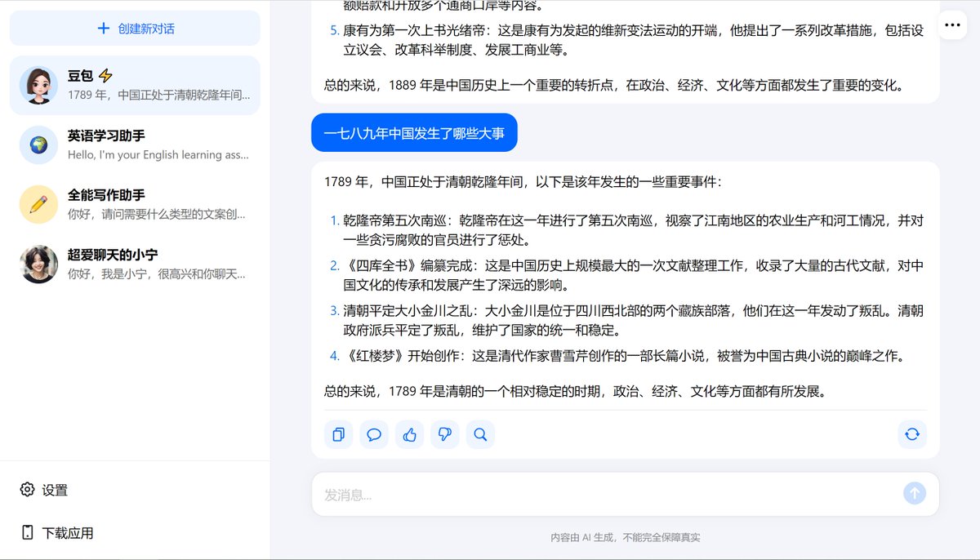
Task: Dislike the response with the thumbs-down icon
Action: click(x=444, y=434)
